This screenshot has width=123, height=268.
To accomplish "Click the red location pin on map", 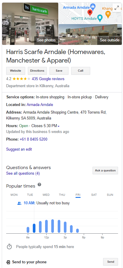I will [x=90, y=13].
